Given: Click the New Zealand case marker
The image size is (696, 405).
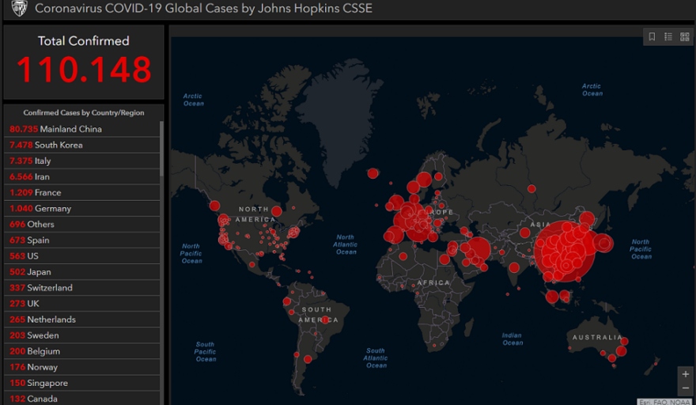Looking at the screenshot, I should coord(656,365).
